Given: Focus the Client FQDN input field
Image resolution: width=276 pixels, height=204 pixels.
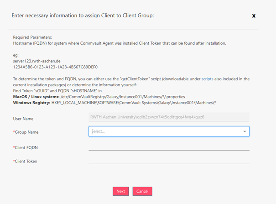Looking at the screenshot, I should (x=169, y=146).
